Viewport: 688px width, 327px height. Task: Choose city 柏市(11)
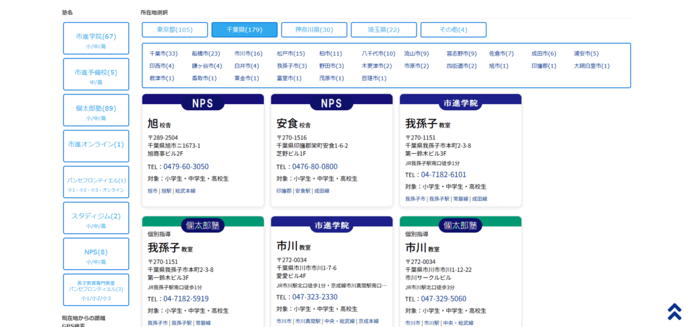(331, 54)
